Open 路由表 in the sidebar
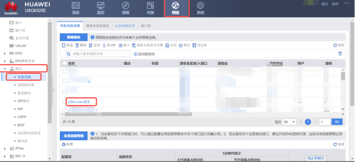The width and height of the screenshot is (355, 162). [x=23, y=141]
